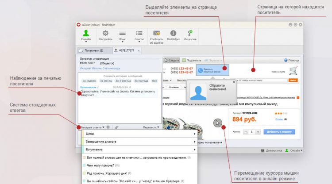Switch to the Посетители (1) tab
This screenshot has height=184, width=332.
(94, 50)
